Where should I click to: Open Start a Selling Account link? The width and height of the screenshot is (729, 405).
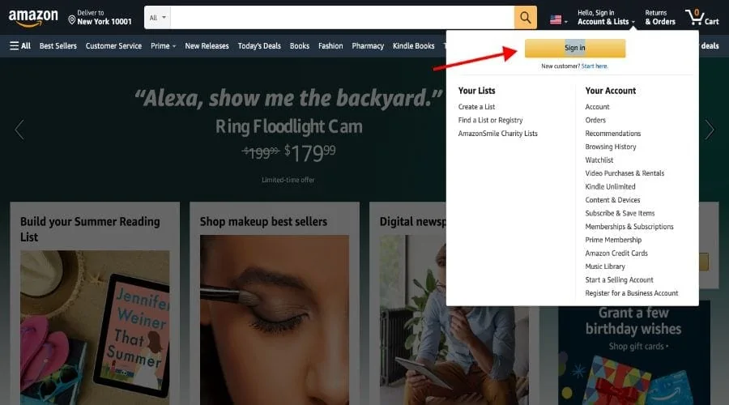pyautogui.click(x=619, y=280)
